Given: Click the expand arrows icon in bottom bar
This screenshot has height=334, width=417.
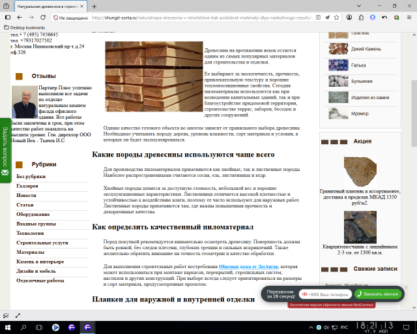Looking at the screenshot, I should tap(18, 316).
